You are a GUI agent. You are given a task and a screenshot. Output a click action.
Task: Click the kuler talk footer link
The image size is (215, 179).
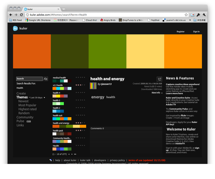pos(85,160)
